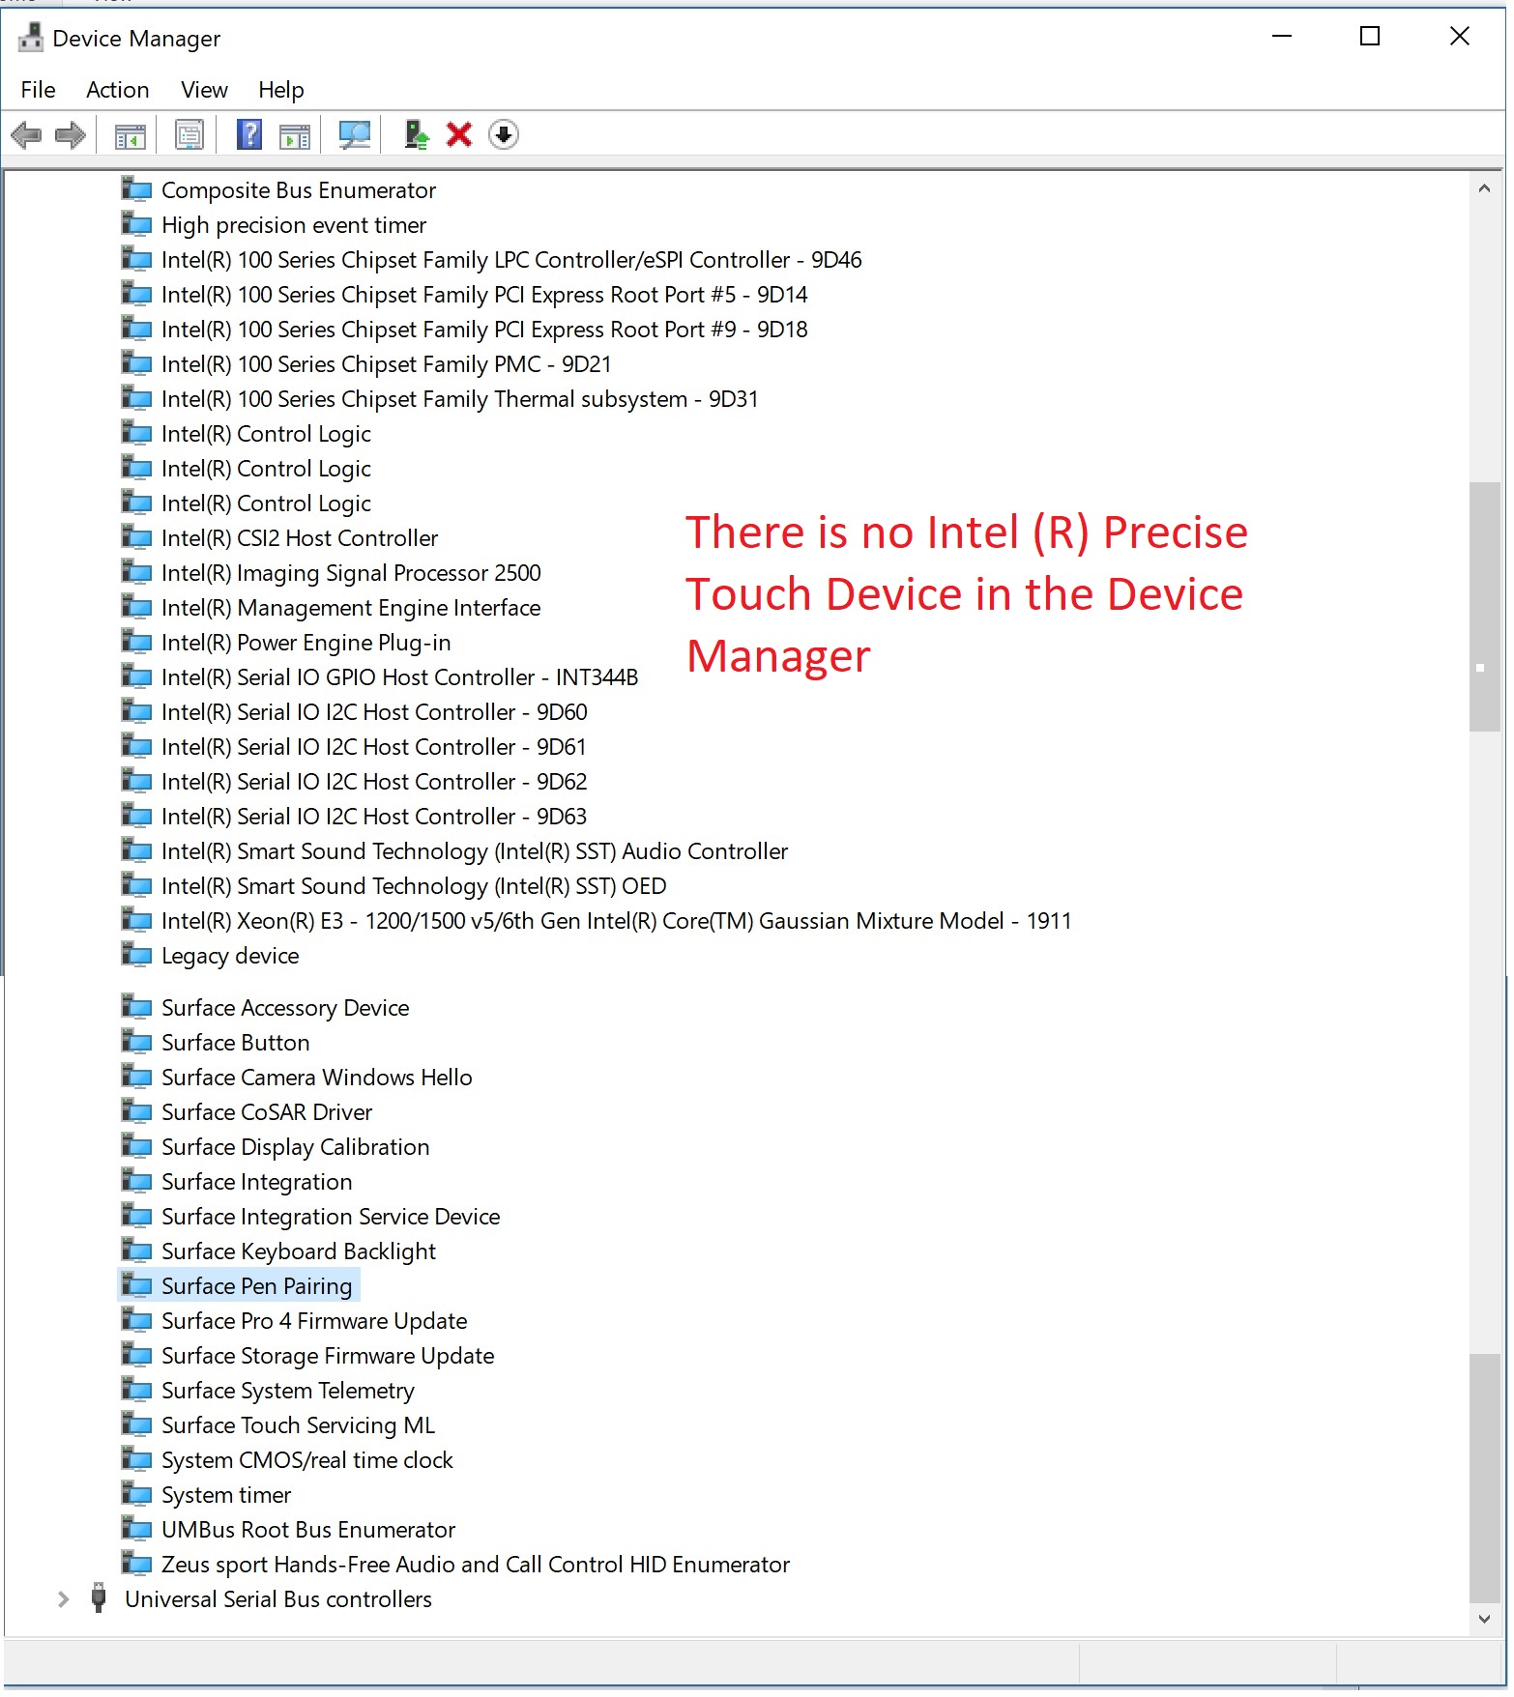Click icon beside UMBus Root Bus Enumerator
The width and height of the screenshot is (1514, 1697).
pyautogui.click(x=136, y=1529)
